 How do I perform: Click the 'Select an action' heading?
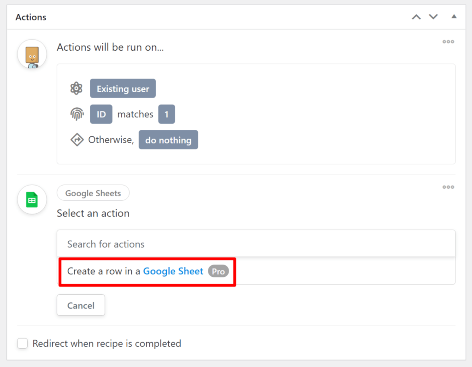(x=93, y=213)
